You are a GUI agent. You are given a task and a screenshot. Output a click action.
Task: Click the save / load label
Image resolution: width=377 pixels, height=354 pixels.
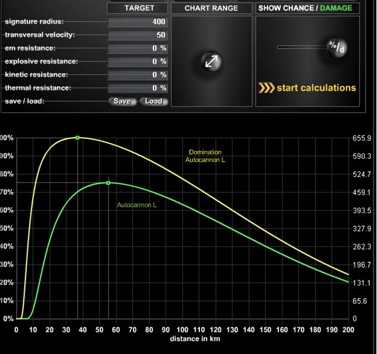click(x=25, y=101)
